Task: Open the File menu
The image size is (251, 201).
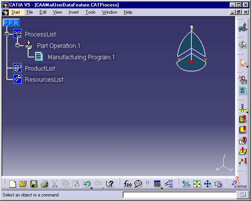Action: 30,12
